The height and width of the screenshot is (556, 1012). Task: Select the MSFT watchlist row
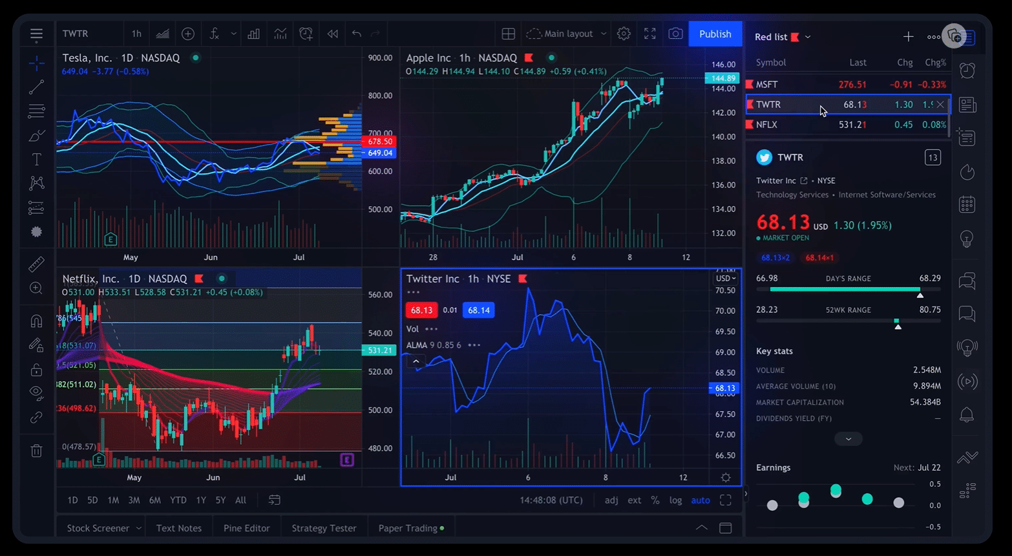tap(847, 84)
